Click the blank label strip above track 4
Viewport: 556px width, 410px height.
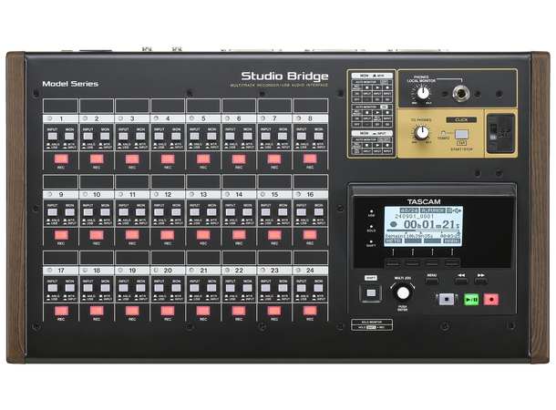pyautogui.click(x=168, y=106)
